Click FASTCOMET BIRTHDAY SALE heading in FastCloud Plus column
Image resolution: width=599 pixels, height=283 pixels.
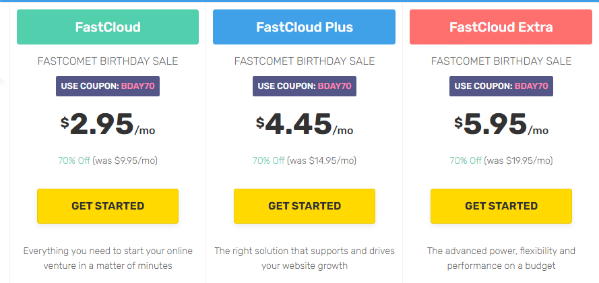tap(305, 61)
